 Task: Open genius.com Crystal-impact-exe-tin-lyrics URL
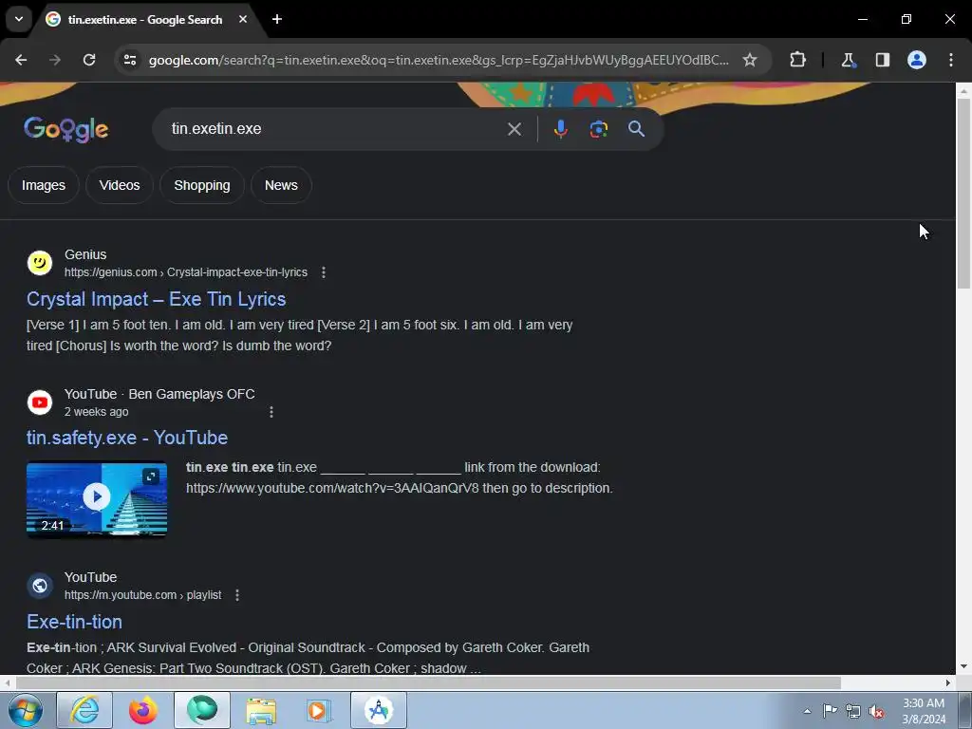(x=185, y=272)
